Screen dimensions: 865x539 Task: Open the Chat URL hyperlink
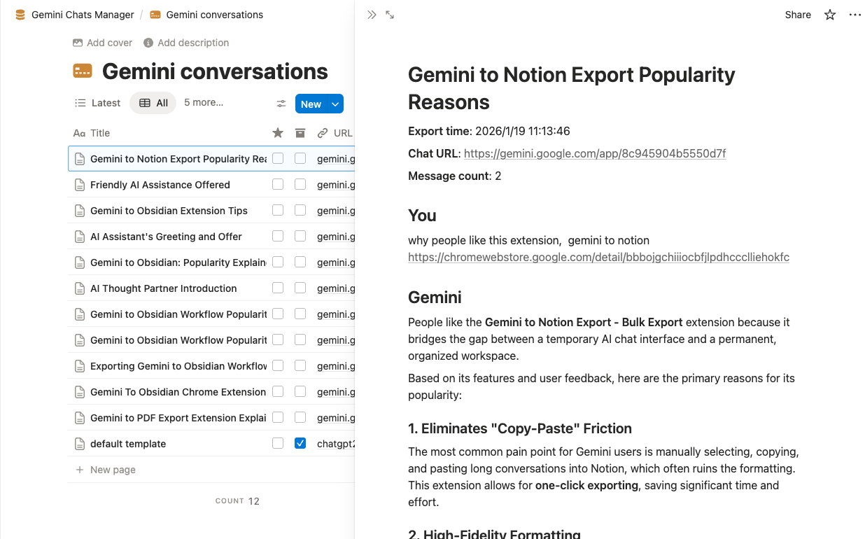click(594, 153)
